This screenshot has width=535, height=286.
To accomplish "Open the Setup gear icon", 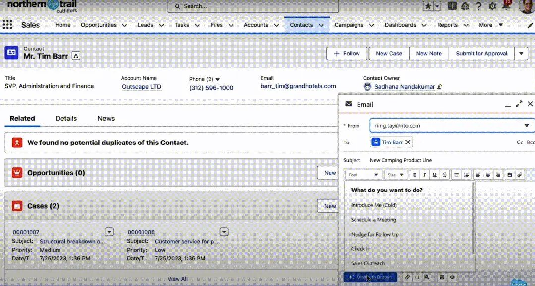I will point(492,6).
